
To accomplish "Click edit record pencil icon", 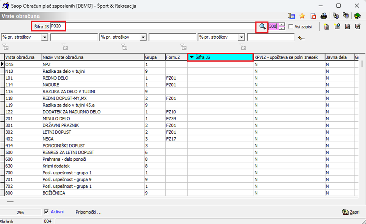I will 348,26.
